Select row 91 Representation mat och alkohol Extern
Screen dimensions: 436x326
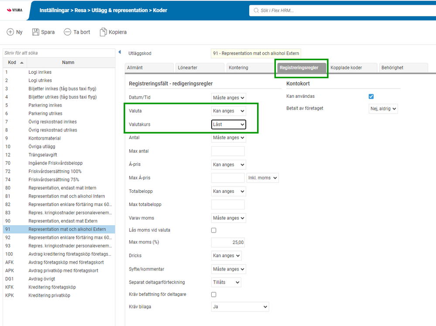[x=59, y=229]
